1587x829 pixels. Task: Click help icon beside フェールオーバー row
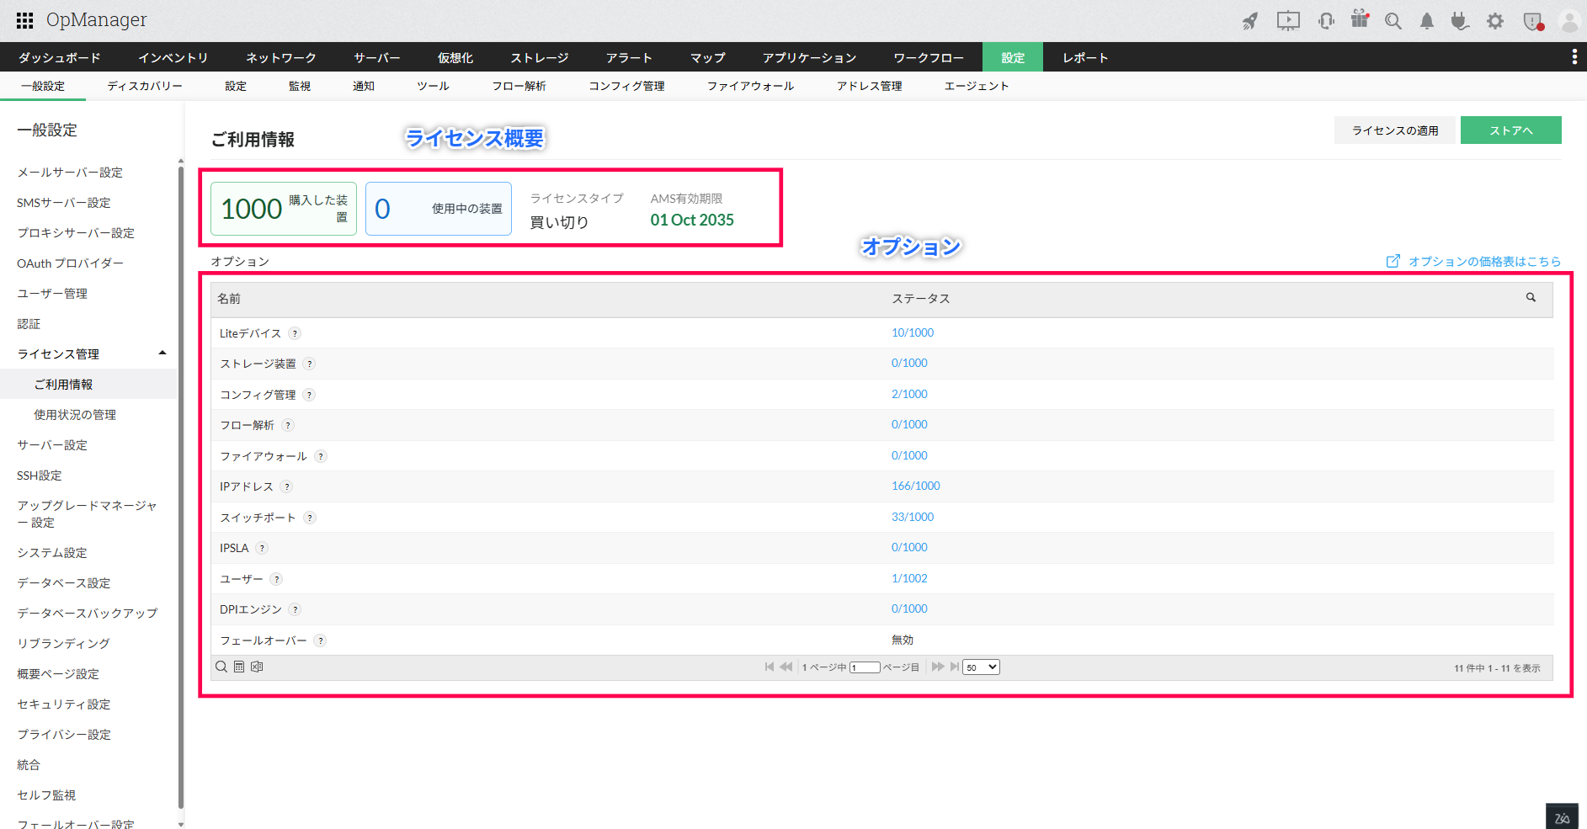click(x=320, y=640)
